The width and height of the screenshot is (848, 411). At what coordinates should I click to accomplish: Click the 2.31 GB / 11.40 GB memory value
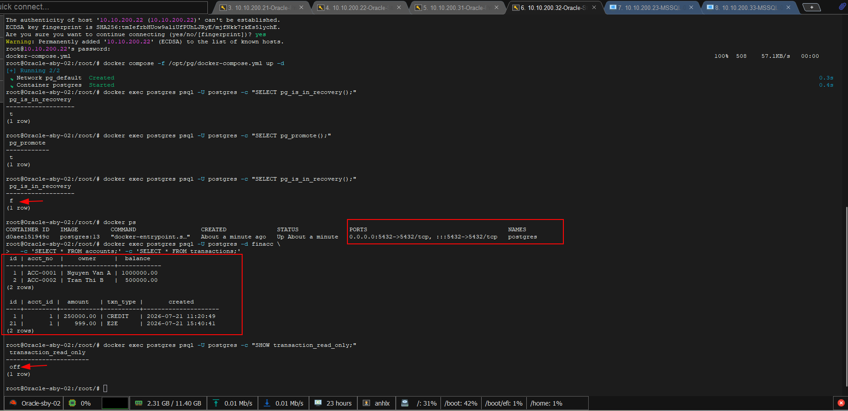(174, 403)
